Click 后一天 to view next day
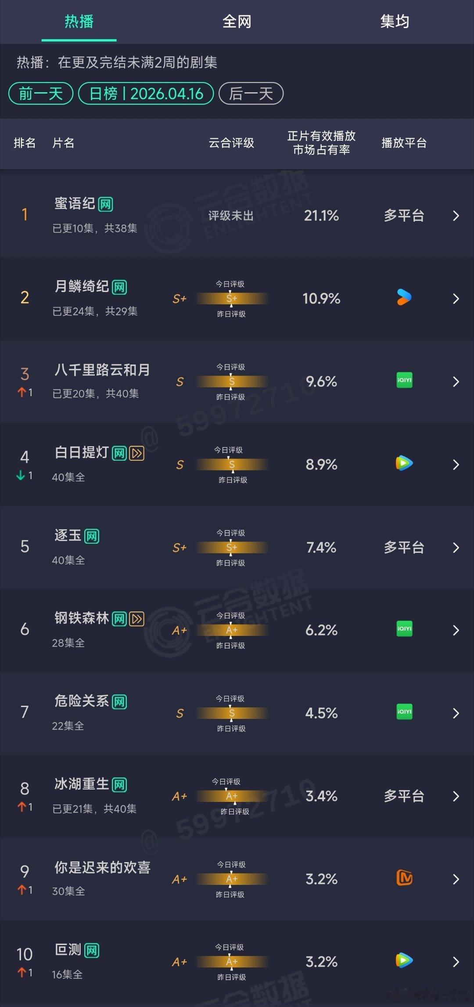474x1007 pixels. [x=251, y=94]
